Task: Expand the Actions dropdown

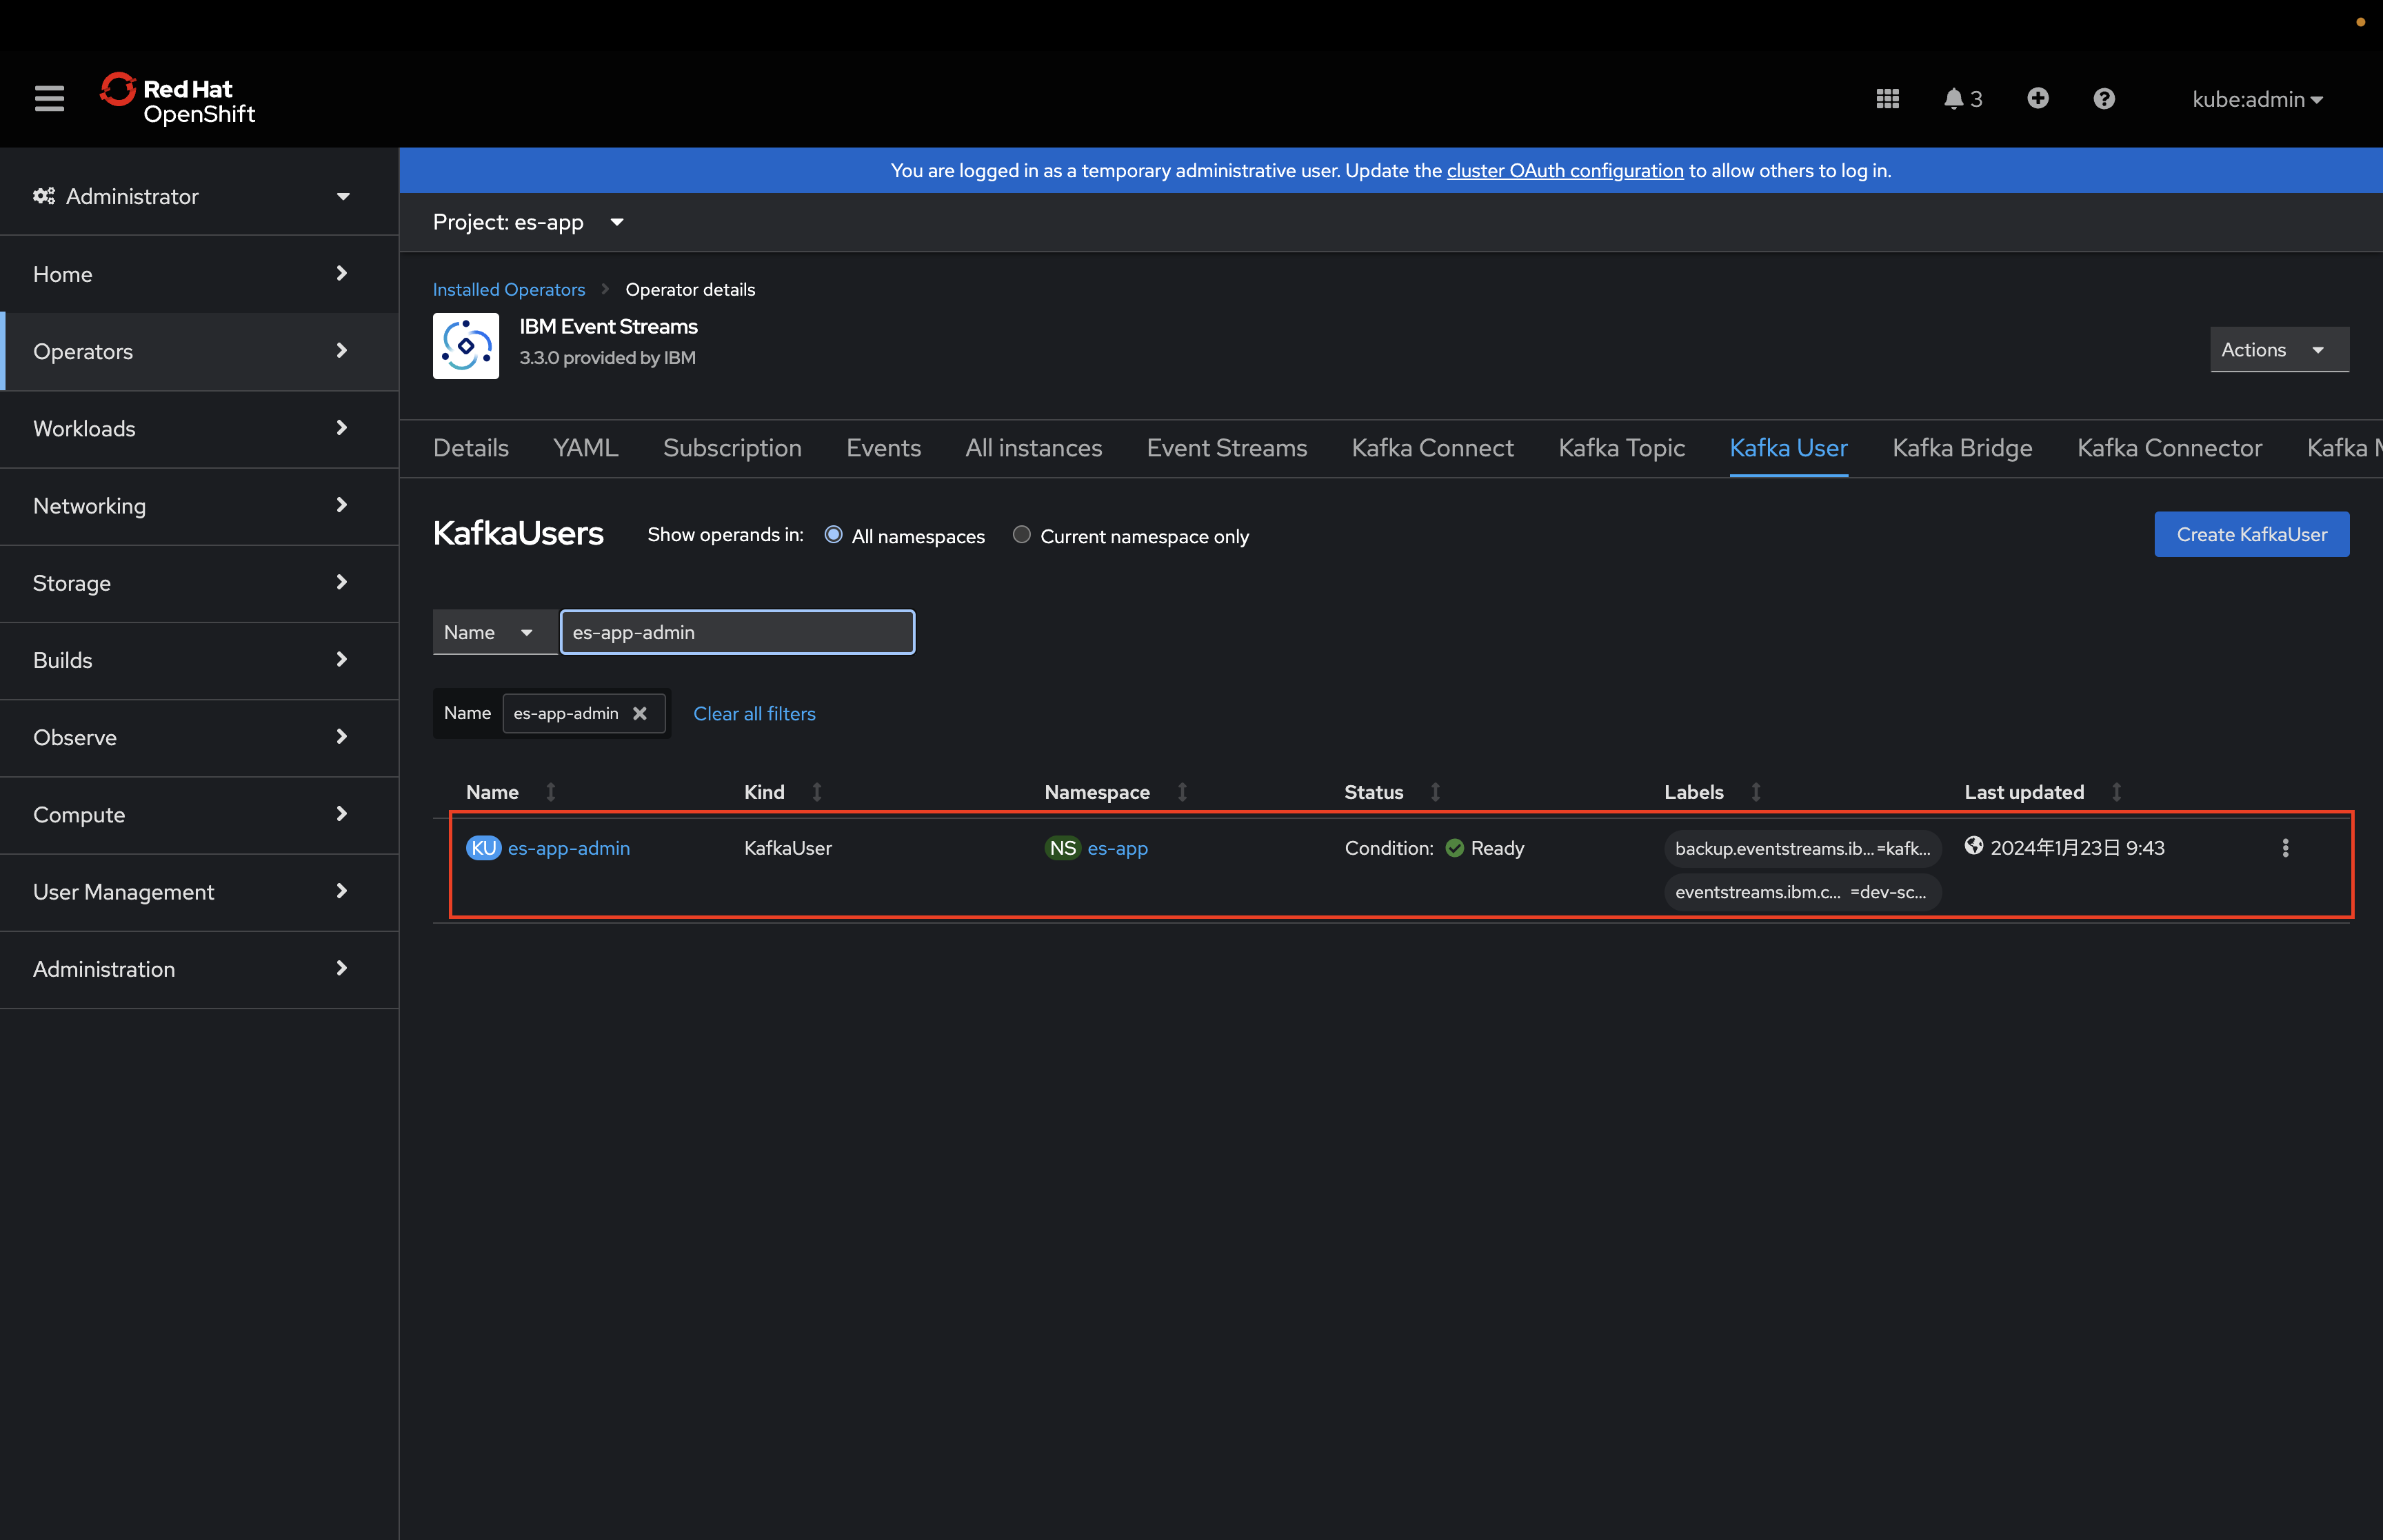Action: tap(2278, 350)
